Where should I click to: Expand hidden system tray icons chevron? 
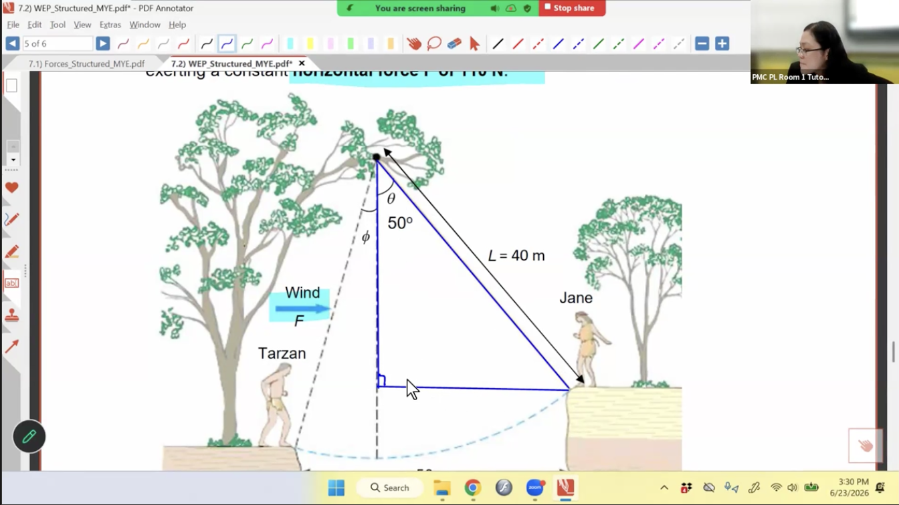(664, 488)
